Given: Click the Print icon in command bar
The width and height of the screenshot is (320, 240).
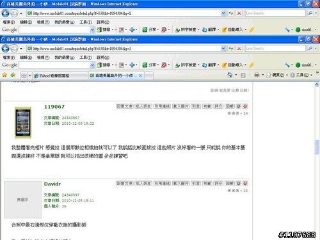Looking at the screenshot, I should point(257,75).
